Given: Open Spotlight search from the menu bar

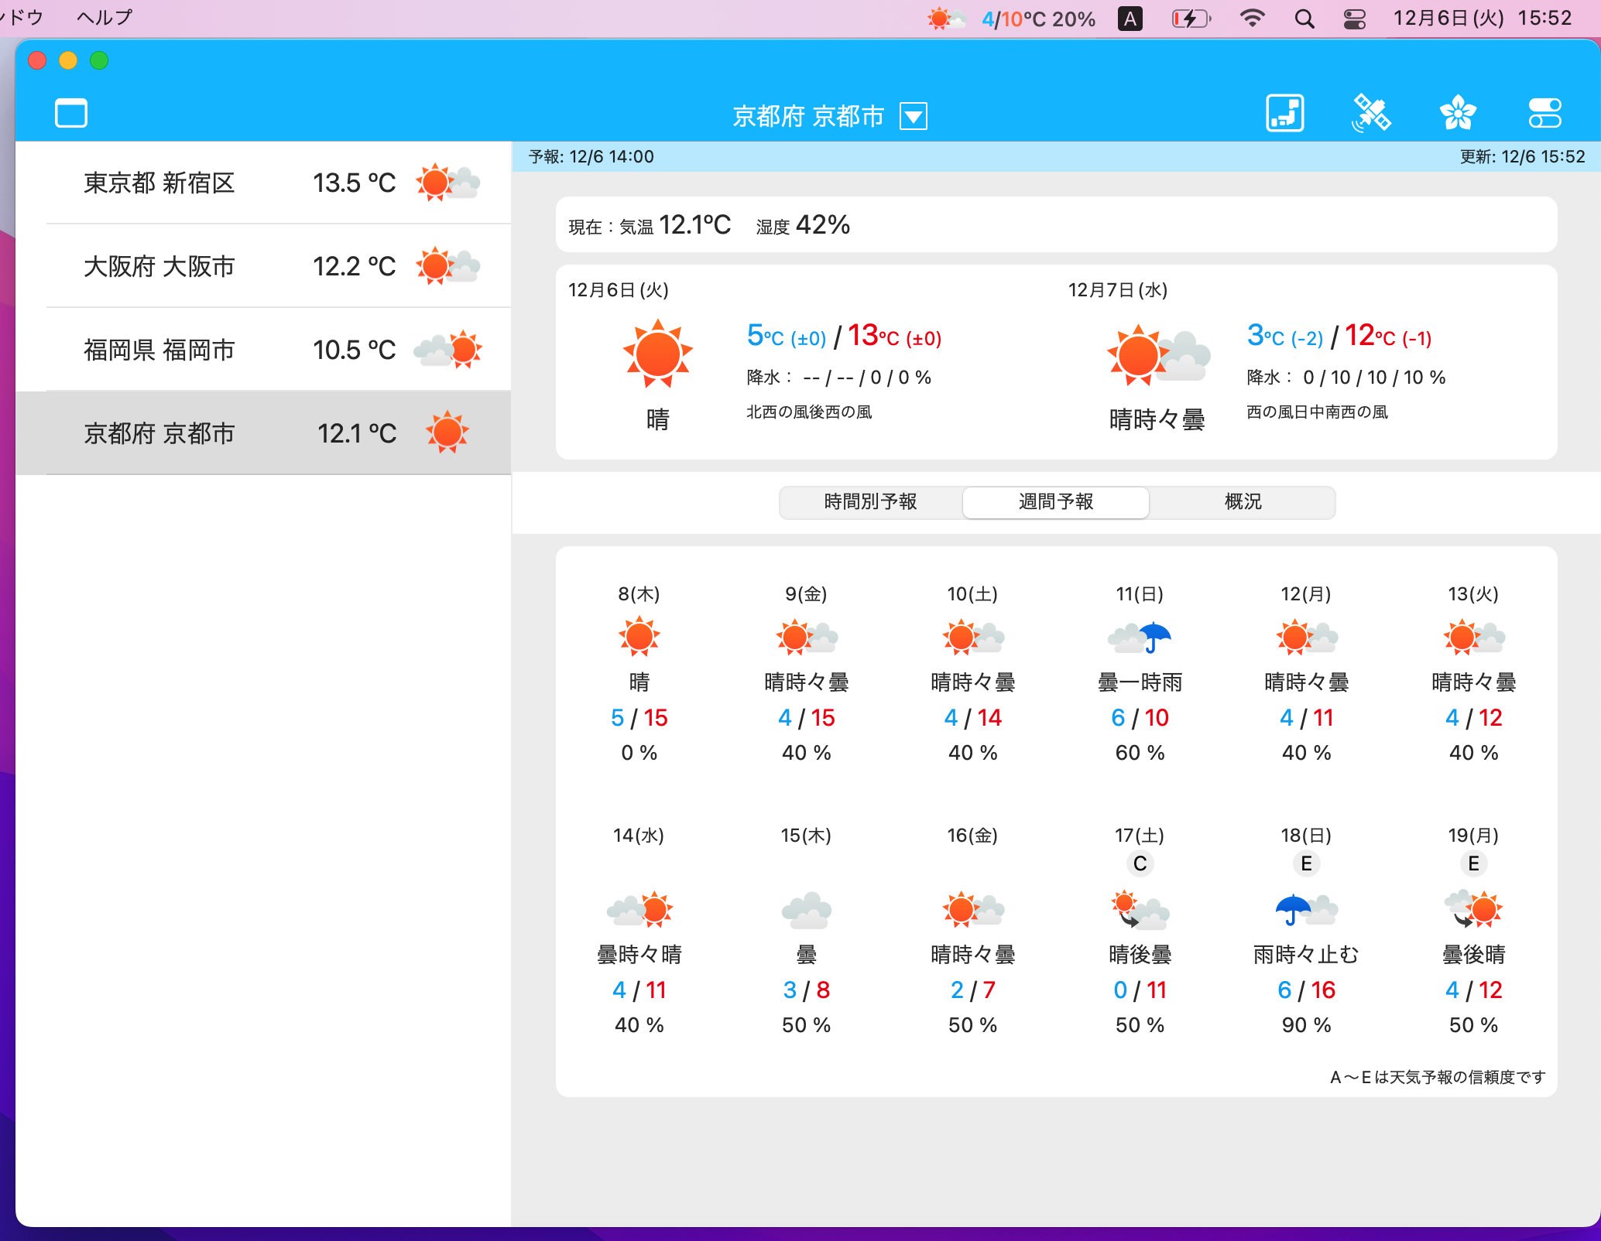Looking at the screenshot, I should (x=1304, y=17).
